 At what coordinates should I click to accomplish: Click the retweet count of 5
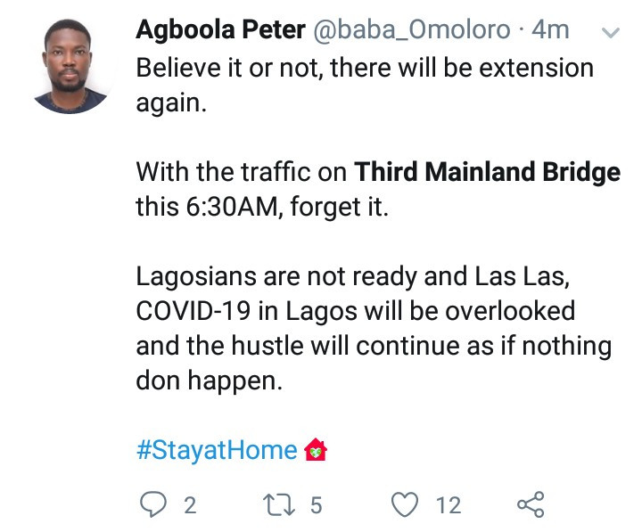pyautogui.click(x=315, y=506)
